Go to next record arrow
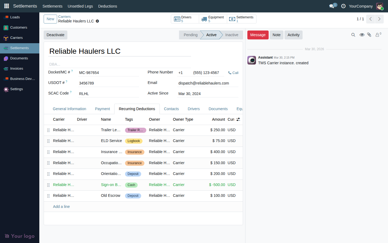 click(x=379, y=19)
